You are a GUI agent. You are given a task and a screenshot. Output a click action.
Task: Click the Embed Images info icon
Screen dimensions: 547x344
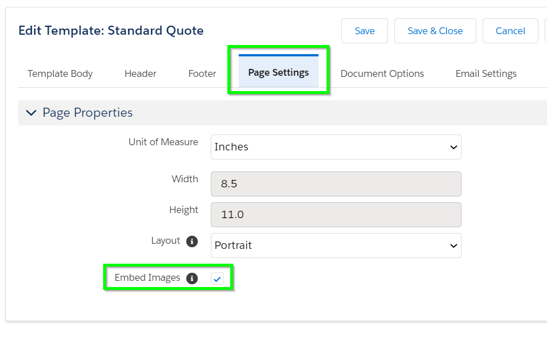click(x=192, y=278)
